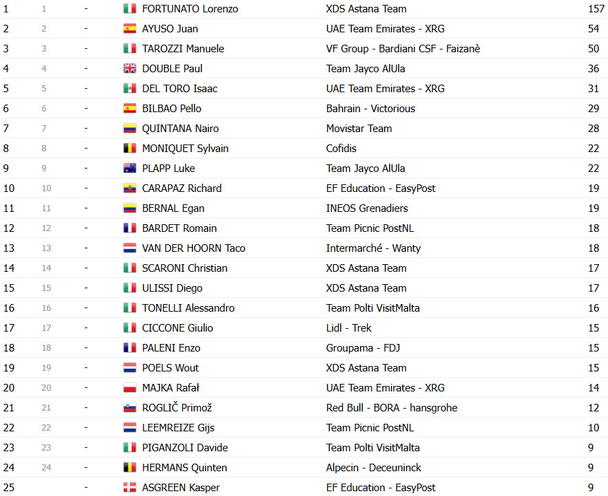Open Red Bull - BORA - hansgrohe team
The width and height of the screenshot is (608, 496).
point(392,408)
